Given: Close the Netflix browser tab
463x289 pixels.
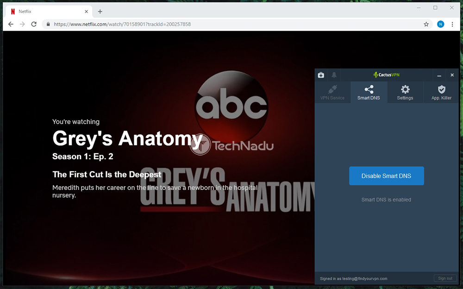Looking at the screenshot, I should pyautogui.click(x=86, y=12).
